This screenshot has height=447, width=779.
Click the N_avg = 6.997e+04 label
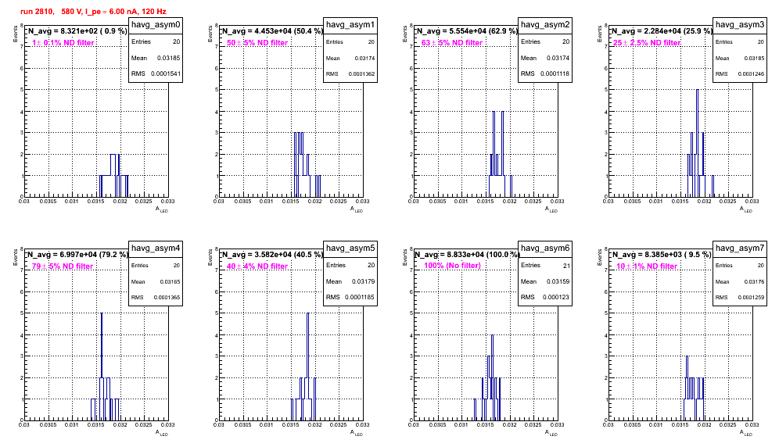[77, 254]
